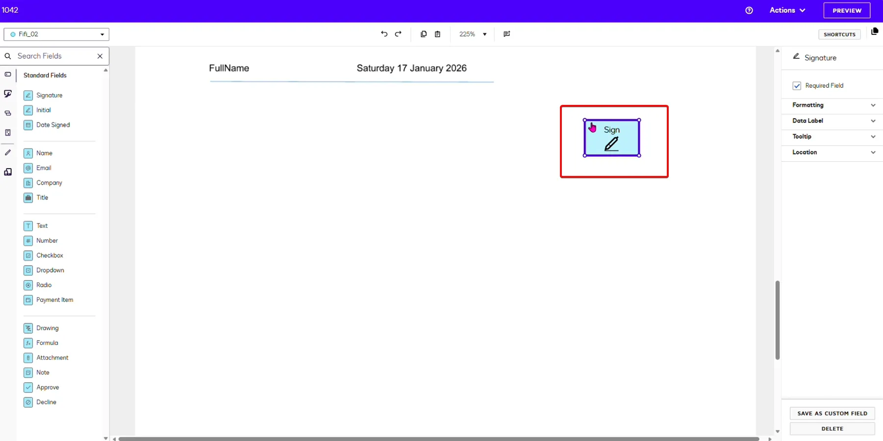Open the help icon in top bar
This screenshot has height=441, width=883.
point(749,10)
